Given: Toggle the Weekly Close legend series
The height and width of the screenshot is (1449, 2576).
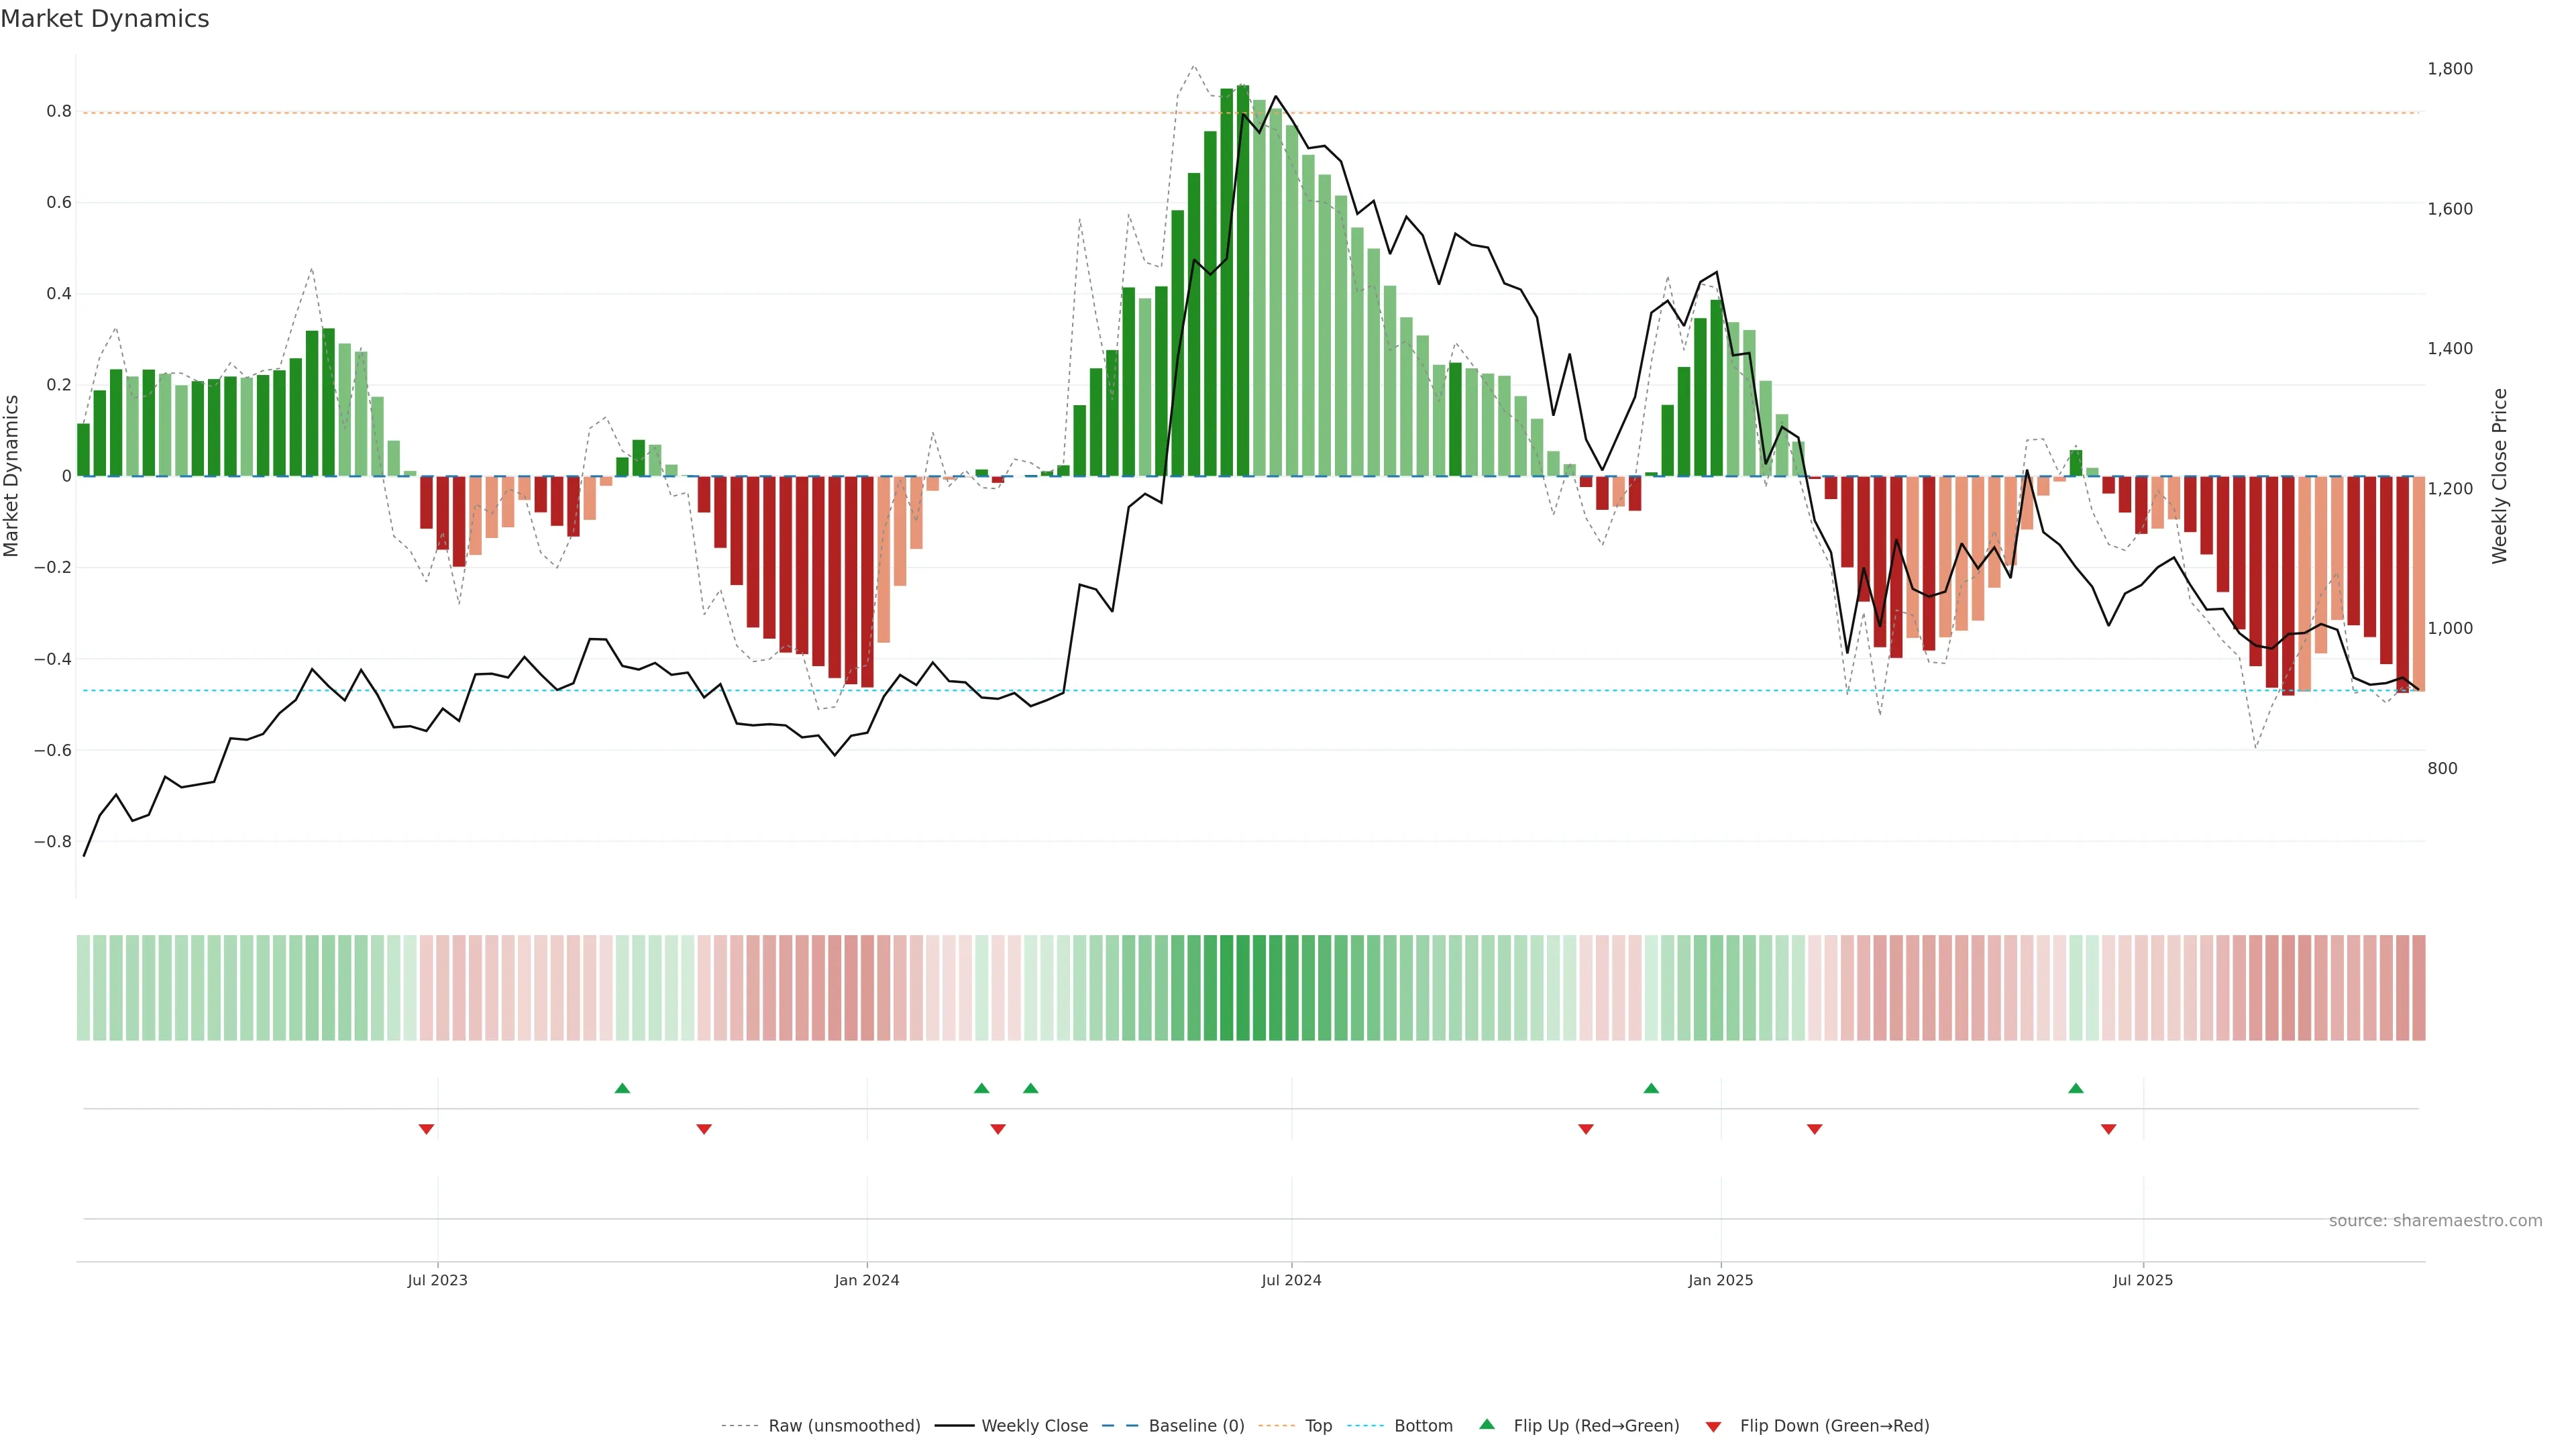Looking at the screenshot, I should tap(1034, 1426).
